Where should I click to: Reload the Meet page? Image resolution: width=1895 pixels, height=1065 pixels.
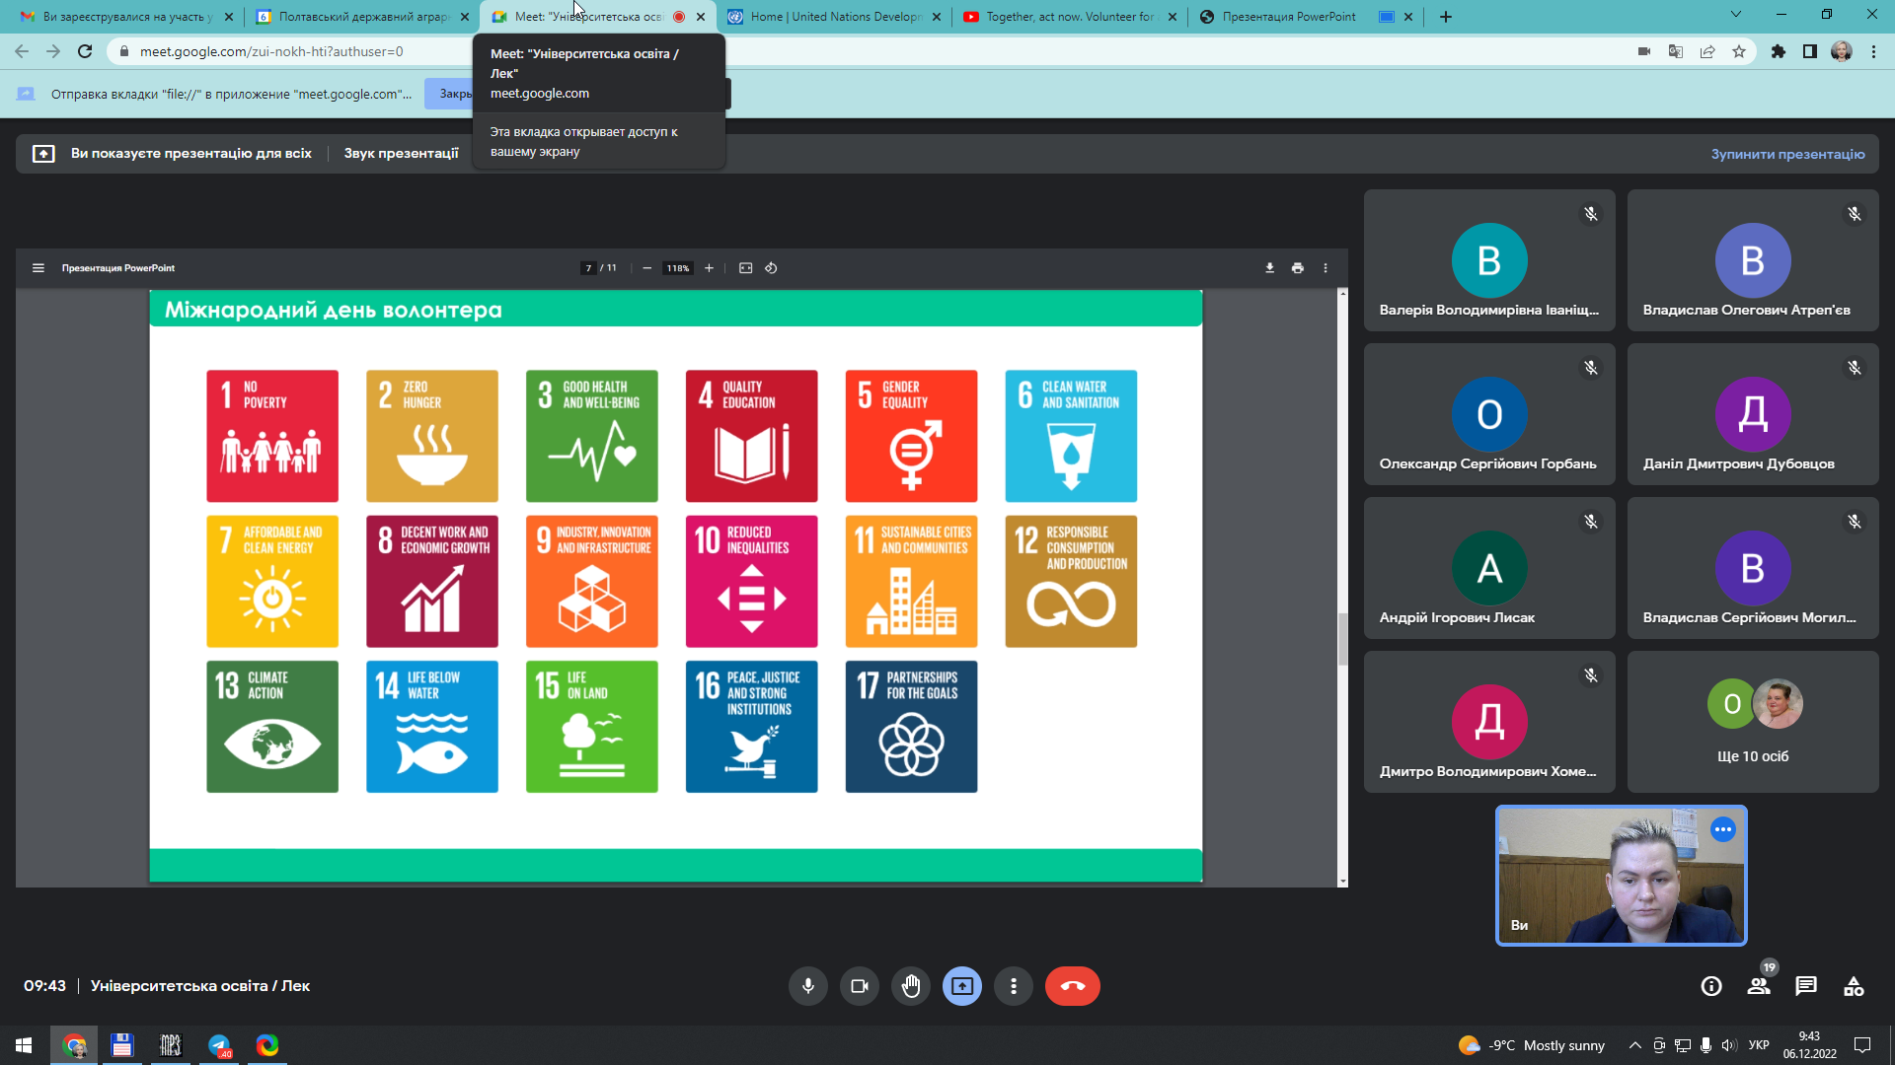pos(85,51)
